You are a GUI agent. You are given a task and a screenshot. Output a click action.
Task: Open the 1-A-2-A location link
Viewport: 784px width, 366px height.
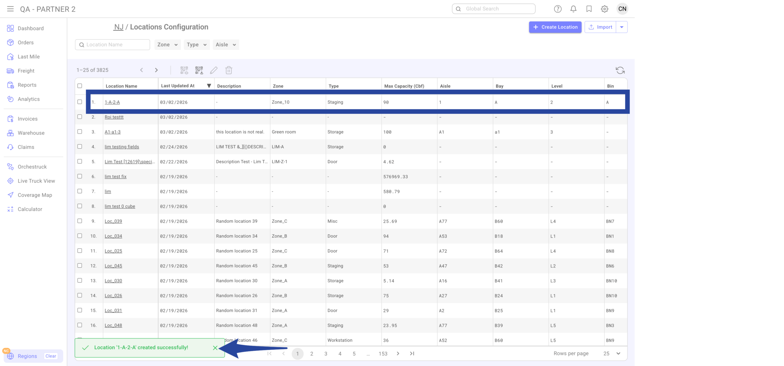(x=112, y=102)
